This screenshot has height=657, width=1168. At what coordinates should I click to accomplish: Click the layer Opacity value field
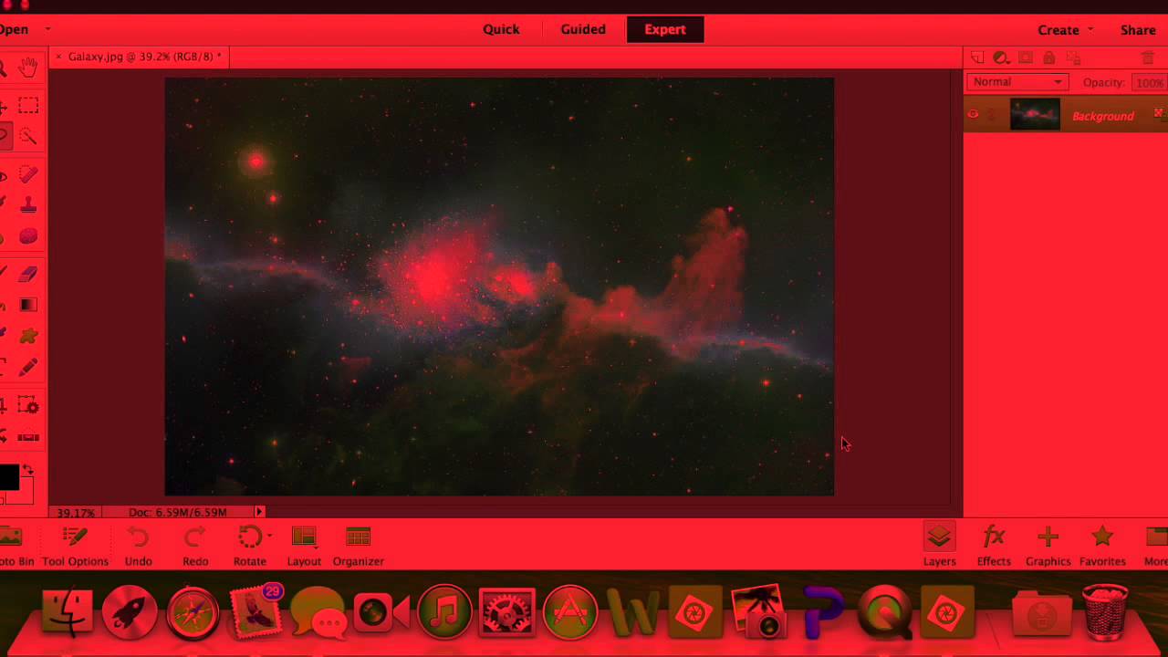[x=1149, y=82]
